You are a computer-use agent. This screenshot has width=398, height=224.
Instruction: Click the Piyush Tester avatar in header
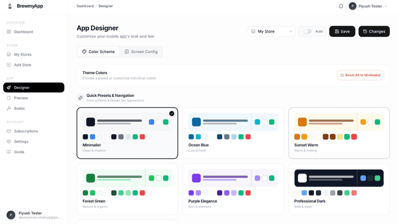tap(352, 6)
